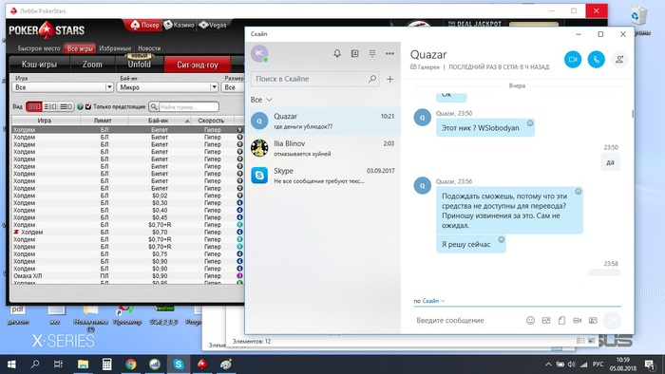Open the Zoom tab in PokerStars
This screenshot has height=374, width=665.
(x=92, y=65)
